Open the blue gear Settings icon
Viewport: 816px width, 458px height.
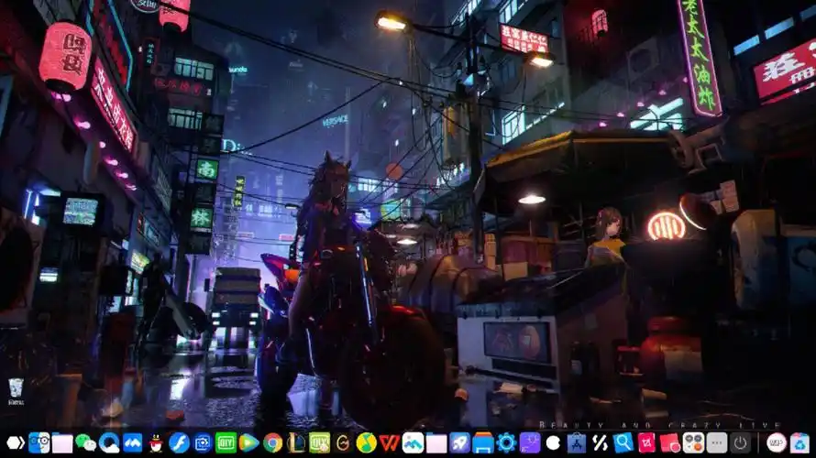tap(506, 442)
